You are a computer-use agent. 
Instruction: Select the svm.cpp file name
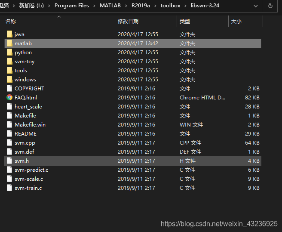click(x=25, y=143)
